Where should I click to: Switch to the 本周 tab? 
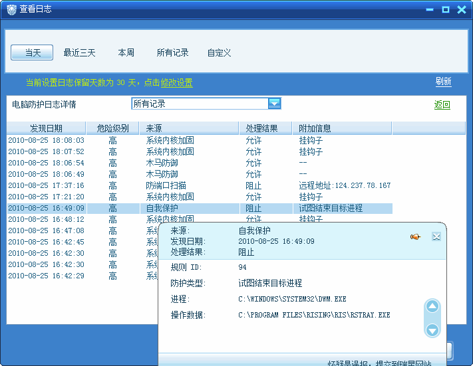tap(126, 52)
